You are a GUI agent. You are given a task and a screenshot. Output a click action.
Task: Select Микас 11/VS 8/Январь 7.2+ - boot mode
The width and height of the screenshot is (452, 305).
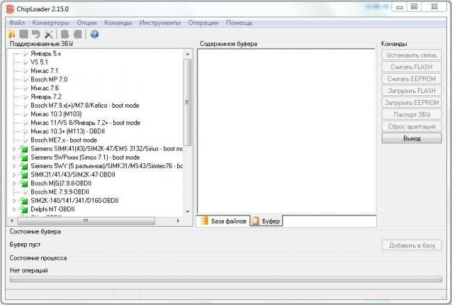point(86,123)
